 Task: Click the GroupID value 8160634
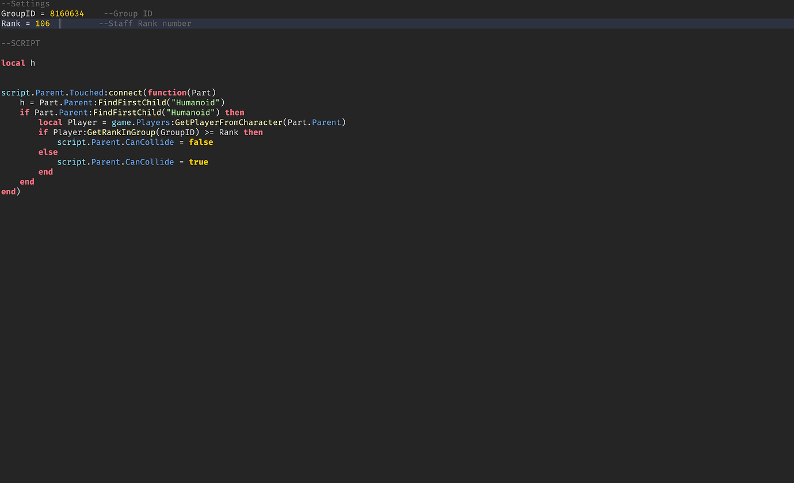click(x=67, y=13)
